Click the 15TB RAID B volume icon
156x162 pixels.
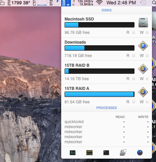pos(143,69)
